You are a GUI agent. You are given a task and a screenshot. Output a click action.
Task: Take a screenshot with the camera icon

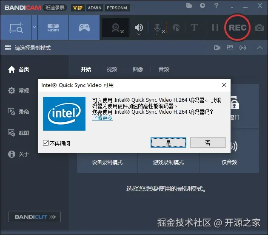(x=259, y=28)
